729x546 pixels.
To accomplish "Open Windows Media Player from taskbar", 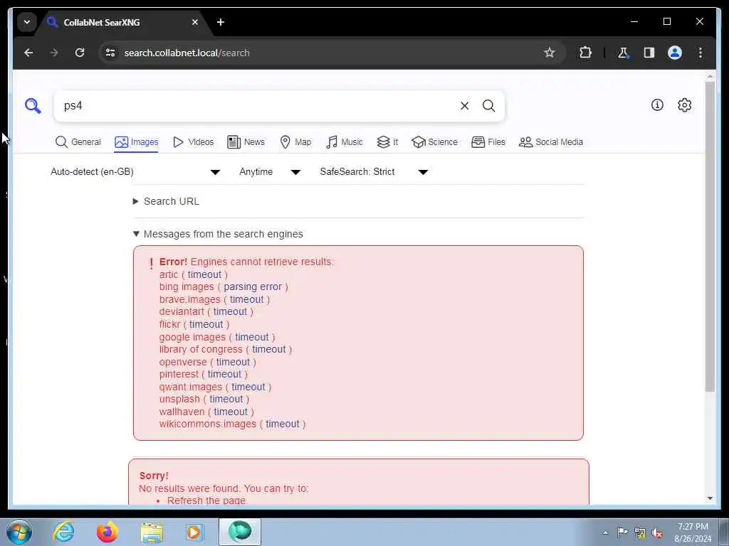I will 194,532.
